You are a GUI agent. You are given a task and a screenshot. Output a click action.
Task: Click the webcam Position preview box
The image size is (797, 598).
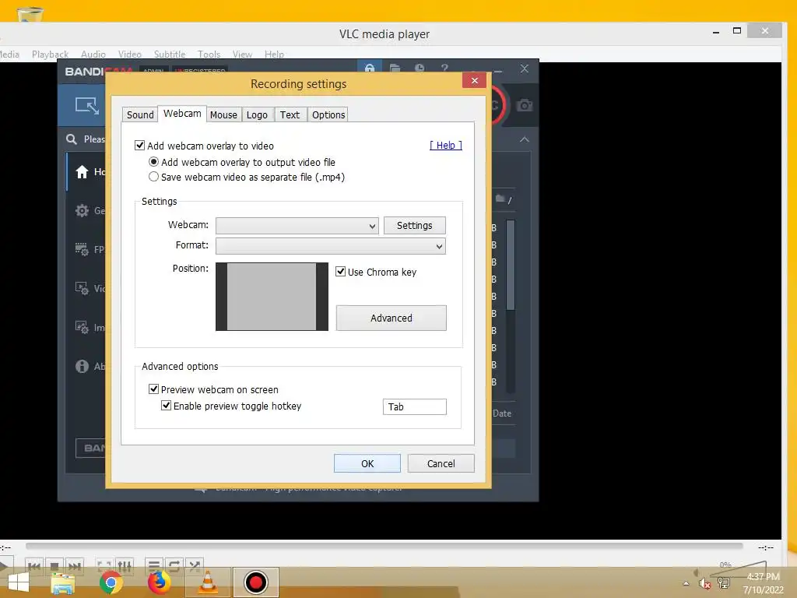pyautogui.click(x=272, y=297)
